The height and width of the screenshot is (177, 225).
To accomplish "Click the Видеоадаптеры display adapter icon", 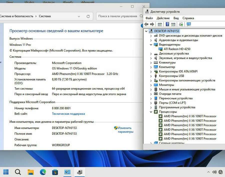I will tap(156, 45).
